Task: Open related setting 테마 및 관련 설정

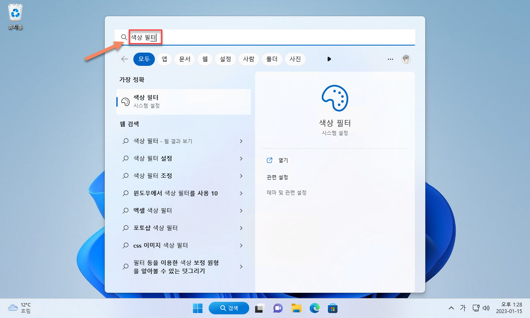Action: pos(287,193)
